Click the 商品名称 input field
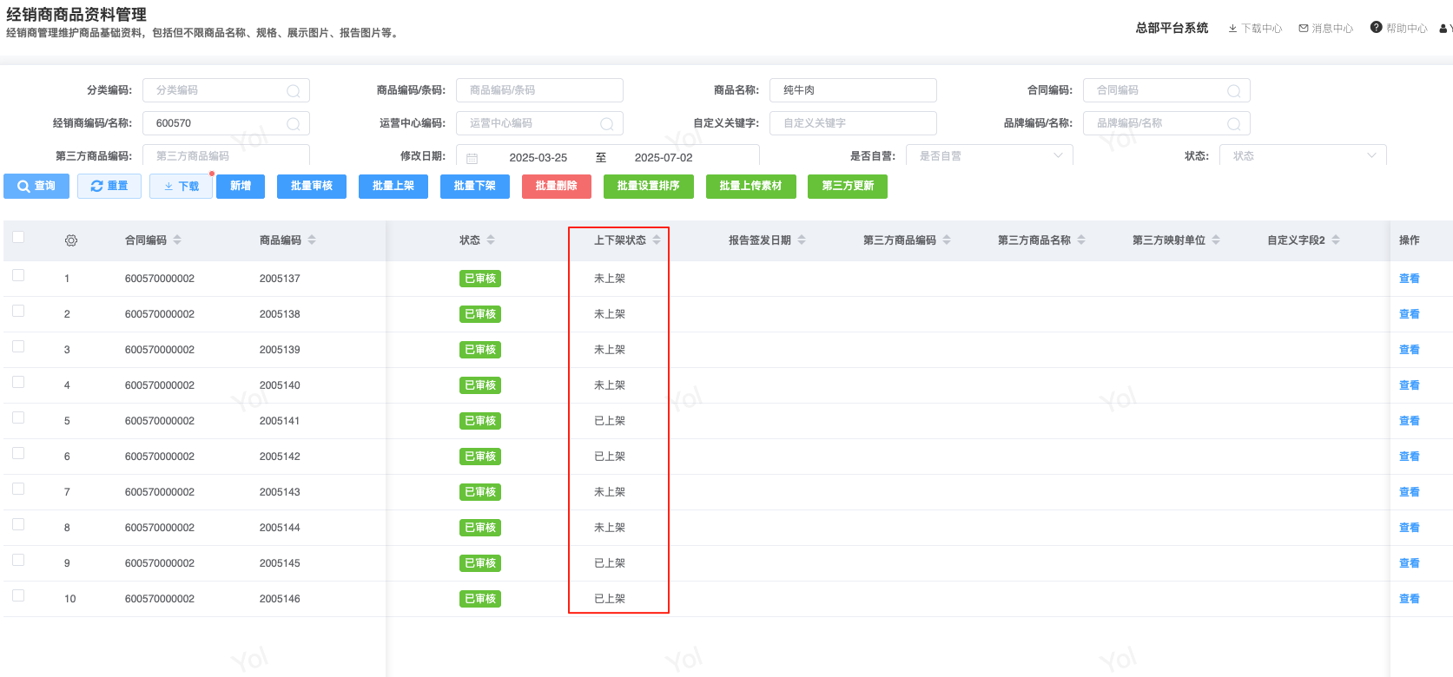This screenshot has height=677, width=1453. tap(852, 90)
